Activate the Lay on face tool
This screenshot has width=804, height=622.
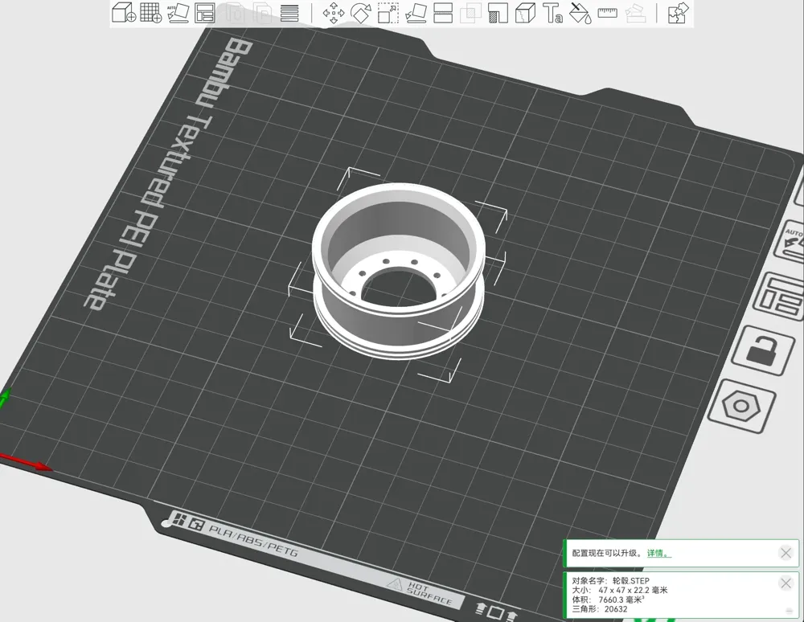[x=416, y=13]
